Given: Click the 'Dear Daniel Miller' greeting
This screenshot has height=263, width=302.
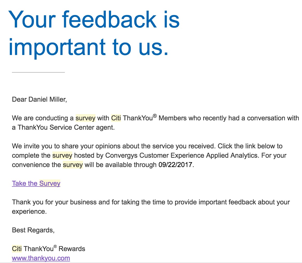Looking at the screenshot, I should [x=39, y=99].
